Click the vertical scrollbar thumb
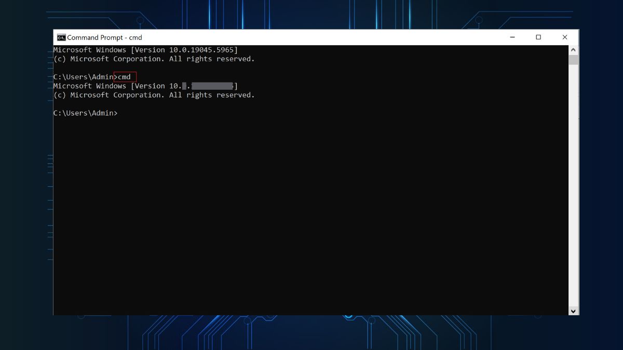 [x=573, y=60]
